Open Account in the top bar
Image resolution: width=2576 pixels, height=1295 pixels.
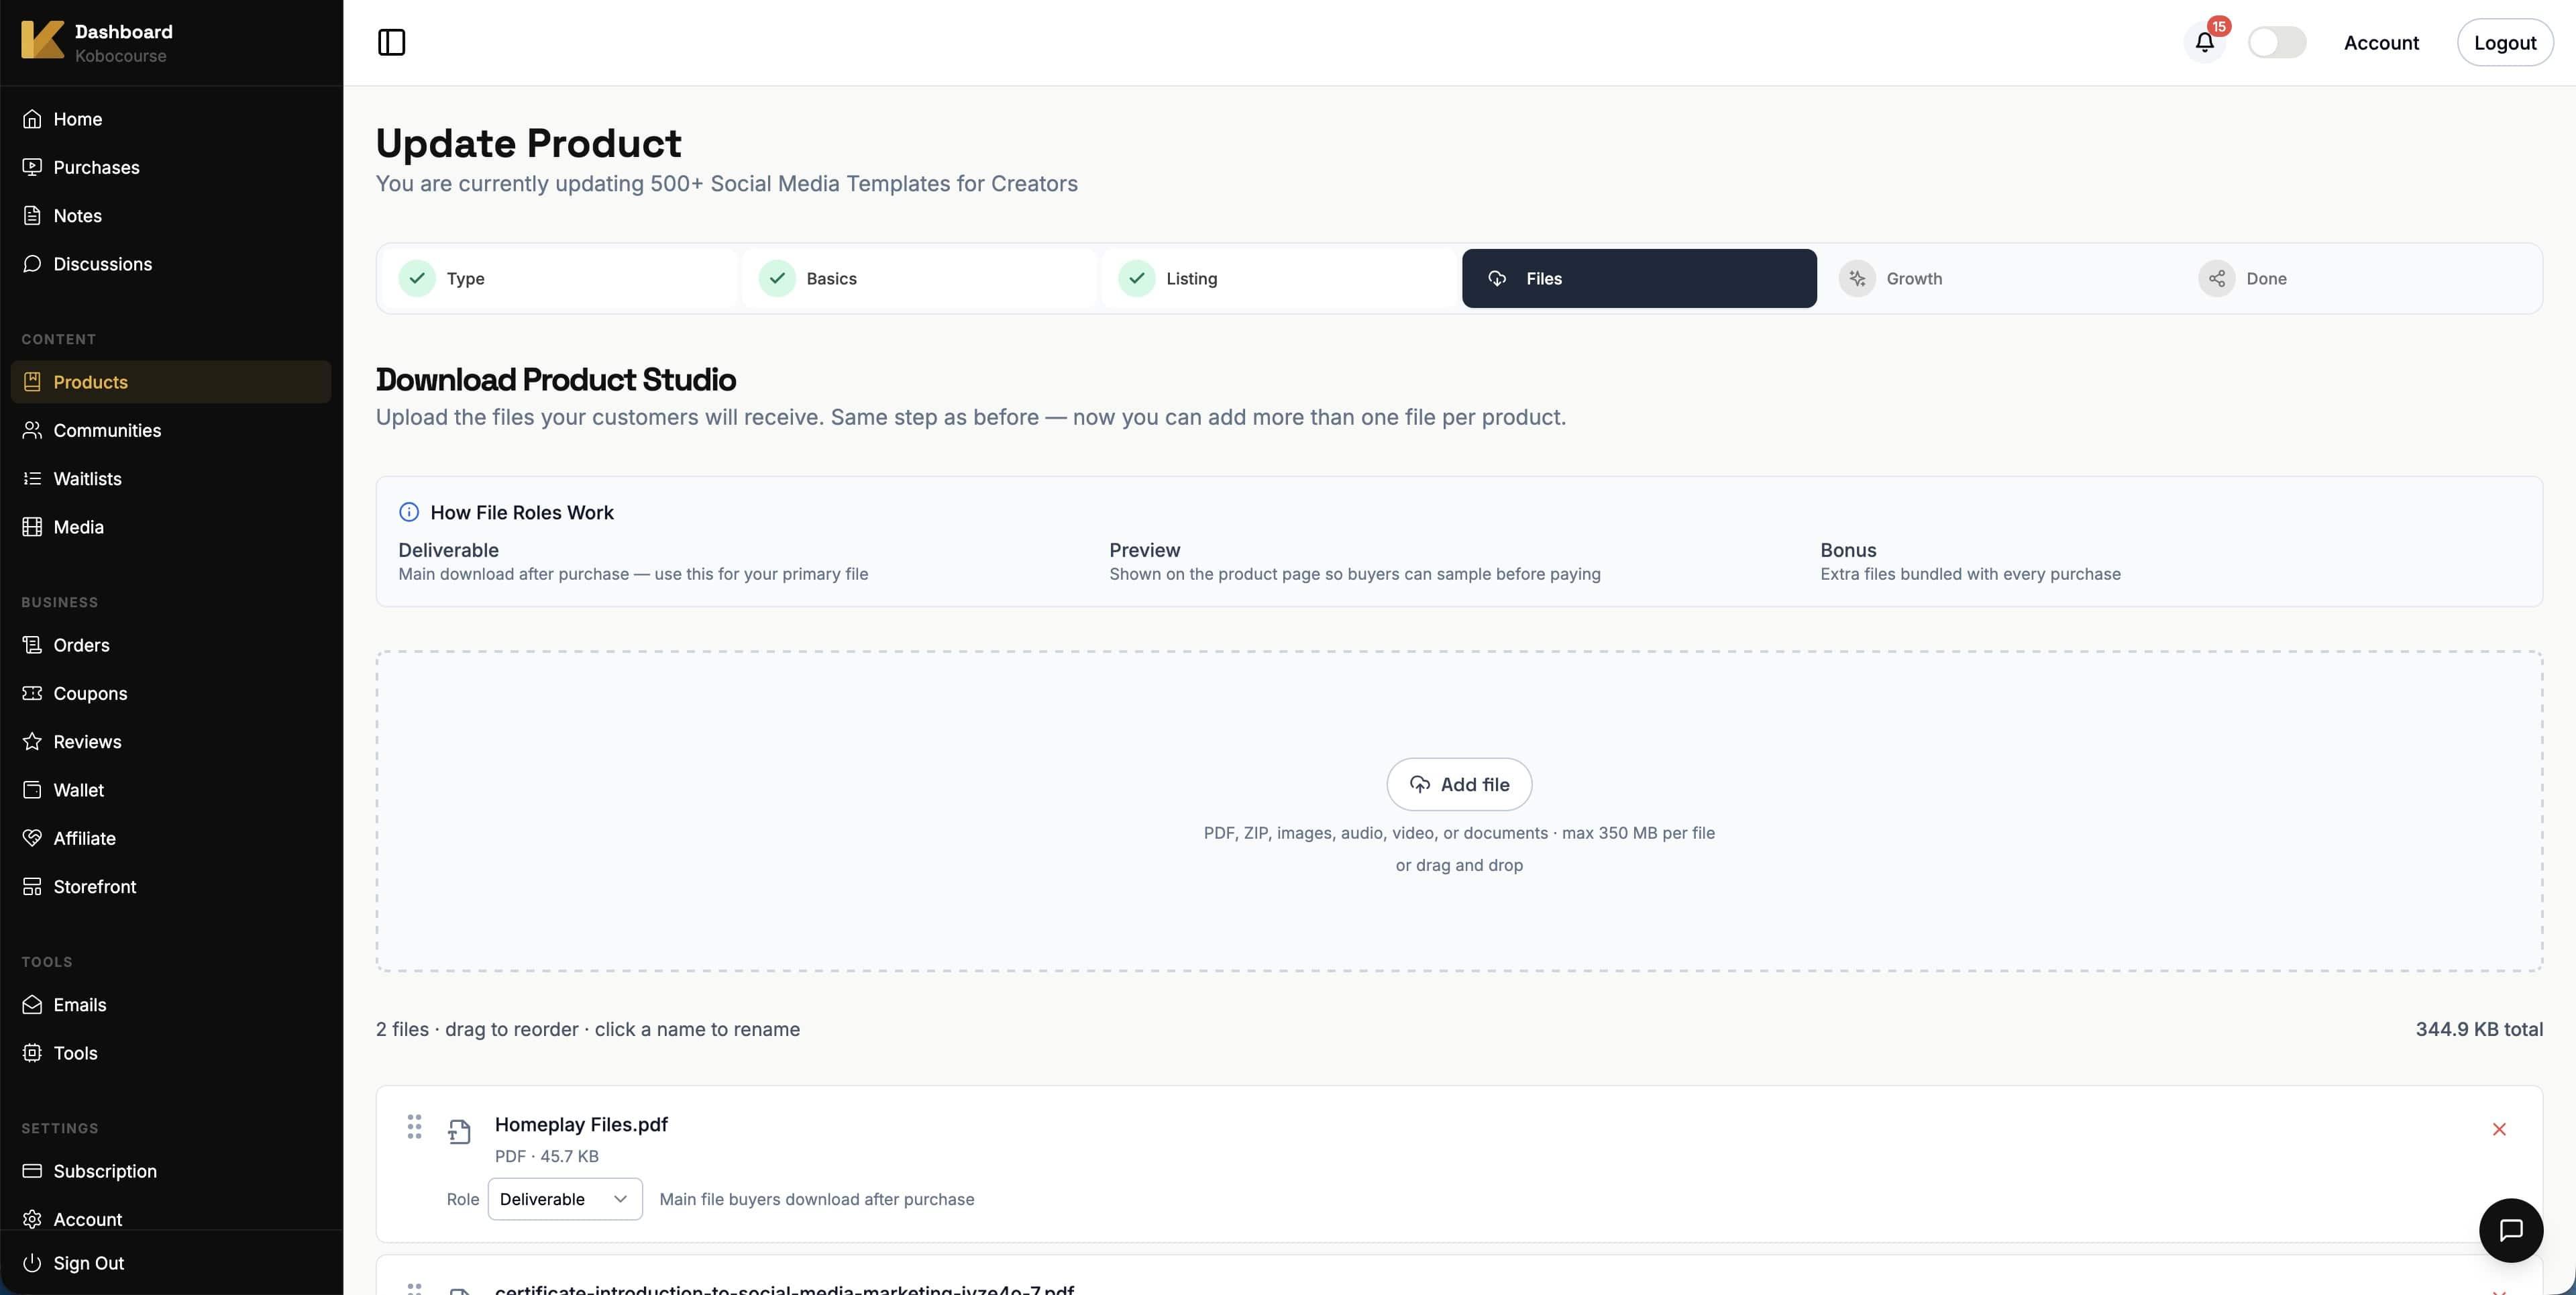click(2381, 42)
